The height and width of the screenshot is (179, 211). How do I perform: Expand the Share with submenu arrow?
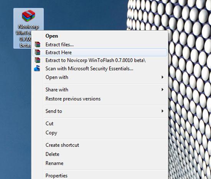[x=163, y=90]
